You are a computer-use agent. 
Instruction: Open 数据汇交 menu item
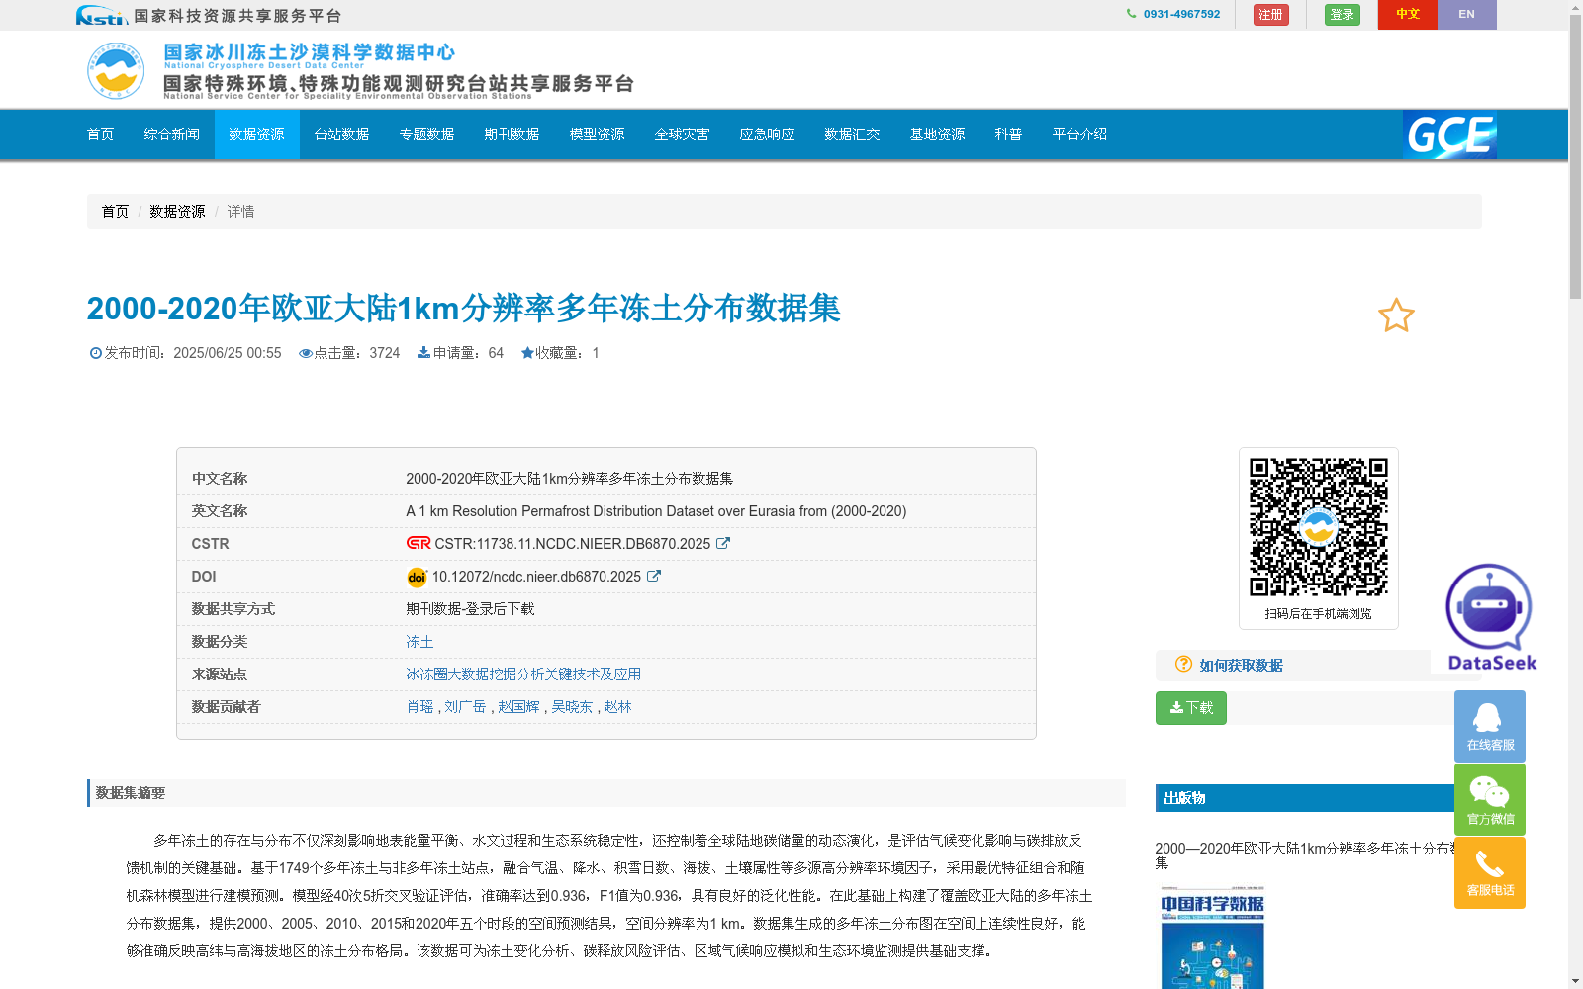tap(853, 135)
